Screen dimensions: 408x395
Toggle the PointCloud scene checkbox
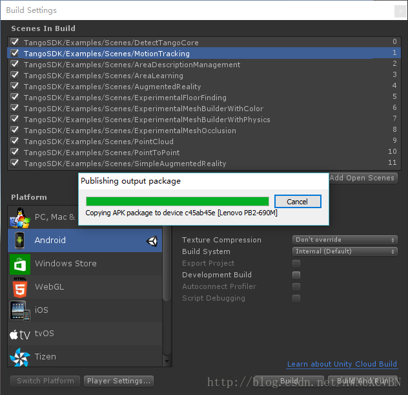[x=15, y=141]
